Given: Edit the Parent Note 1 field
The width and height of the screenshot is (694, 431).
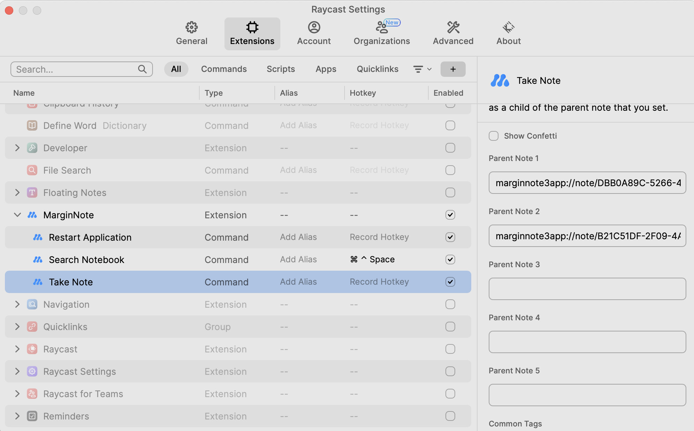Looking at the screenshot, I should [587, 183].
